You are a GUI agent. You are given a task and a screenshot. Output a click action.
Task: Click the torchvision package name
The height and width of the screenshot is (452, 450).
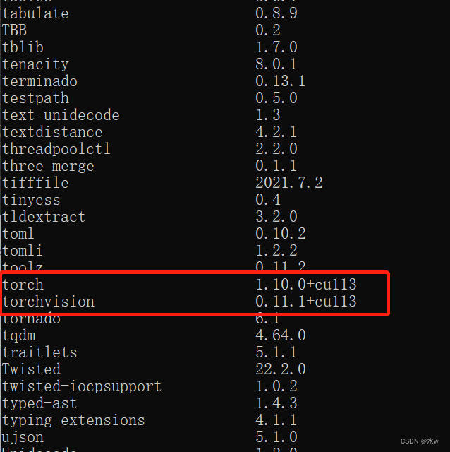48,302
